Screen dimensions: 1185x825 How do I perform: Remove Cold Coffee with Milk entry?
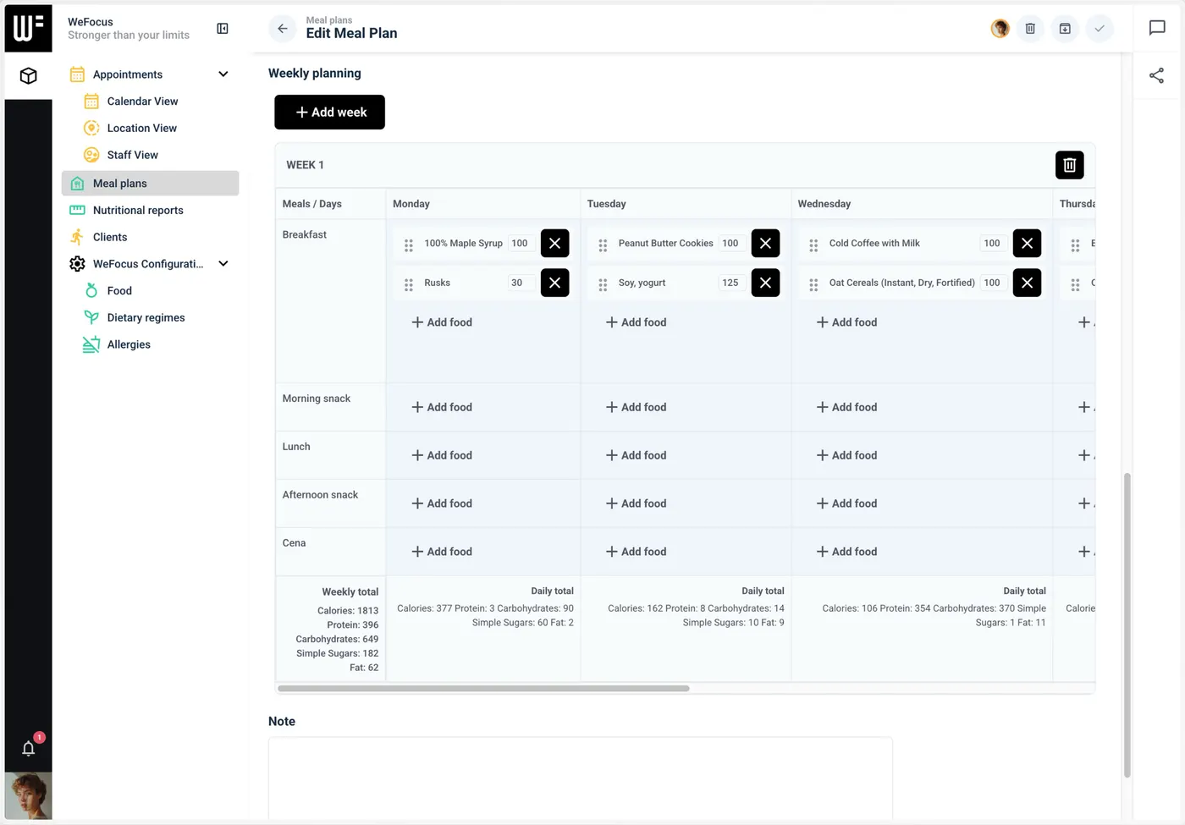(1027, 243)
